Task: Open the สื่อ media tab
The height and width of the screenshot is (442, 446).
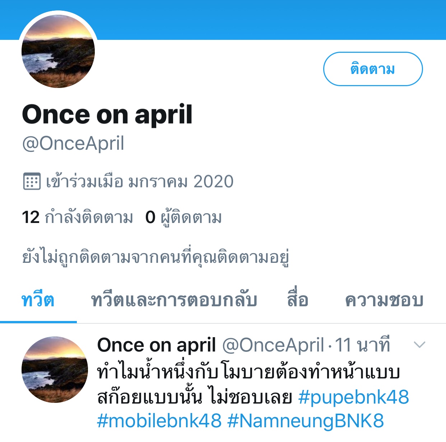Action: (x=298, y=300)
